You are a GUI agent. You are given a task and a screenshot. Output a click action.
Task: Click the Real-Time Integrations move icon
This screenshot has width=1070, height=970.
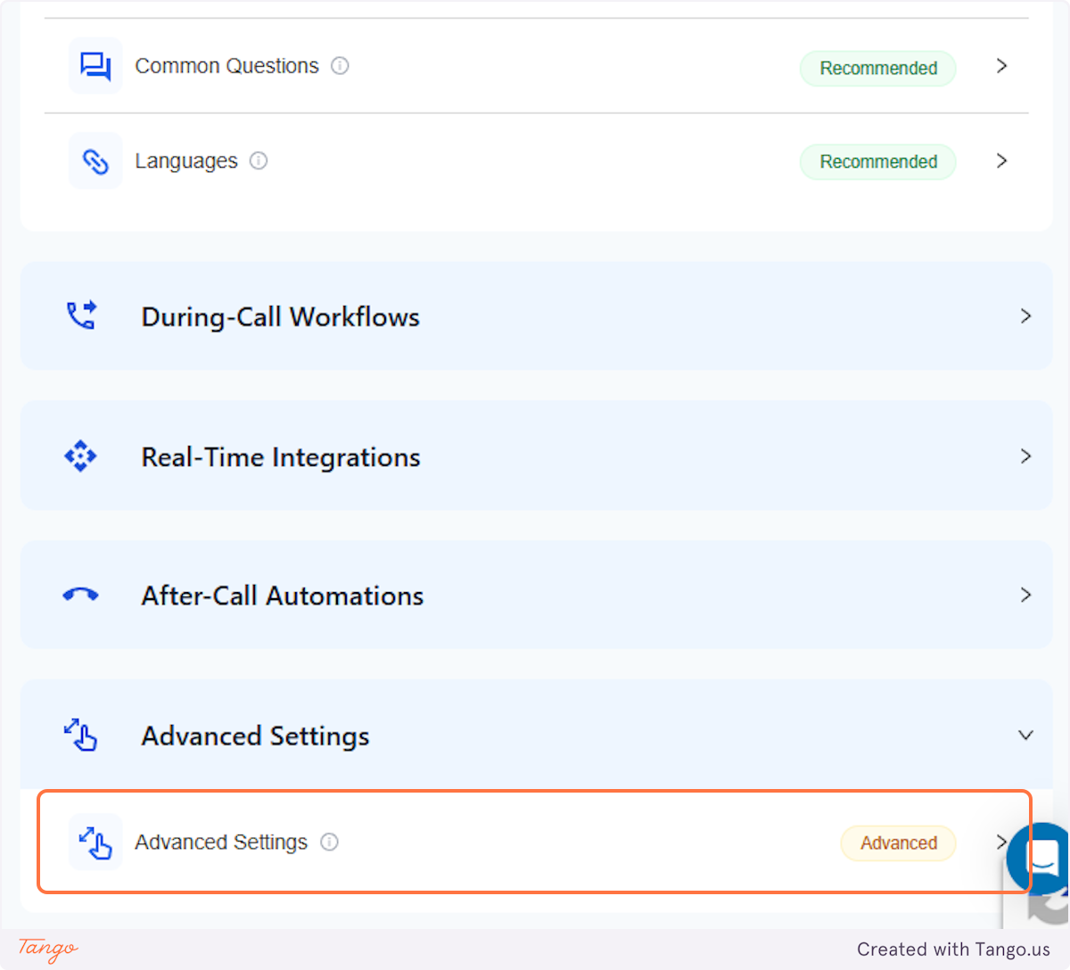[x=81, y=456]
